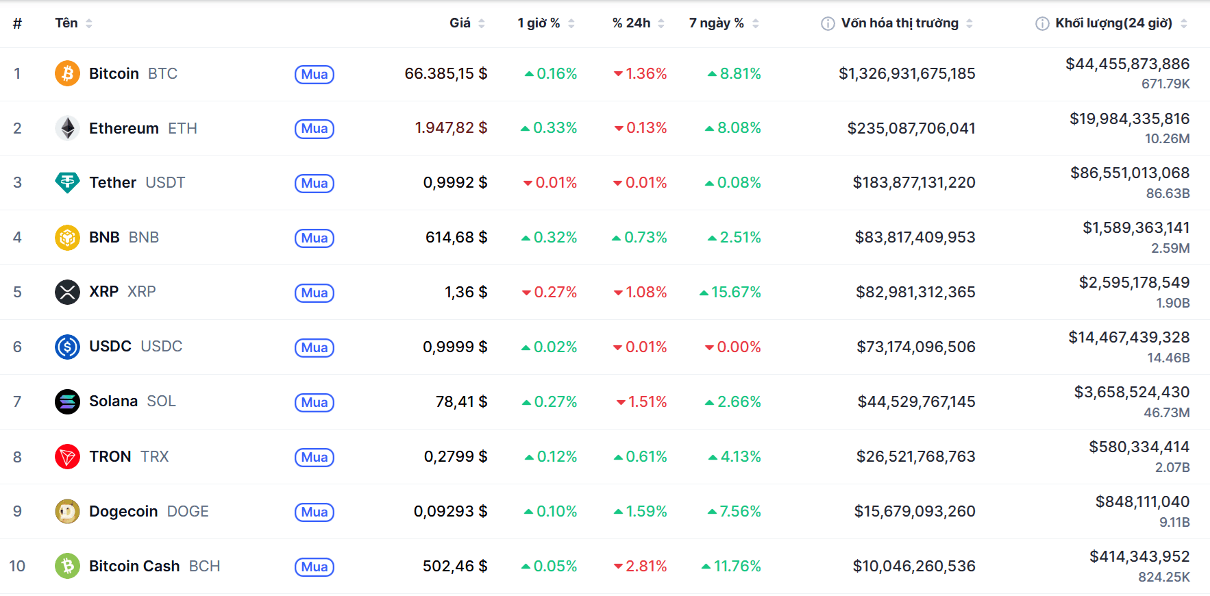Sort by Vốn hóa thị trường column
This screenshot has height=596, width=1210.
(906, 23)
